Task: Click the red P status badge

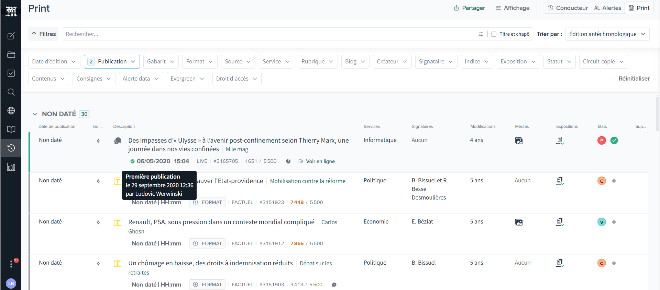Action: pos(602,140)
